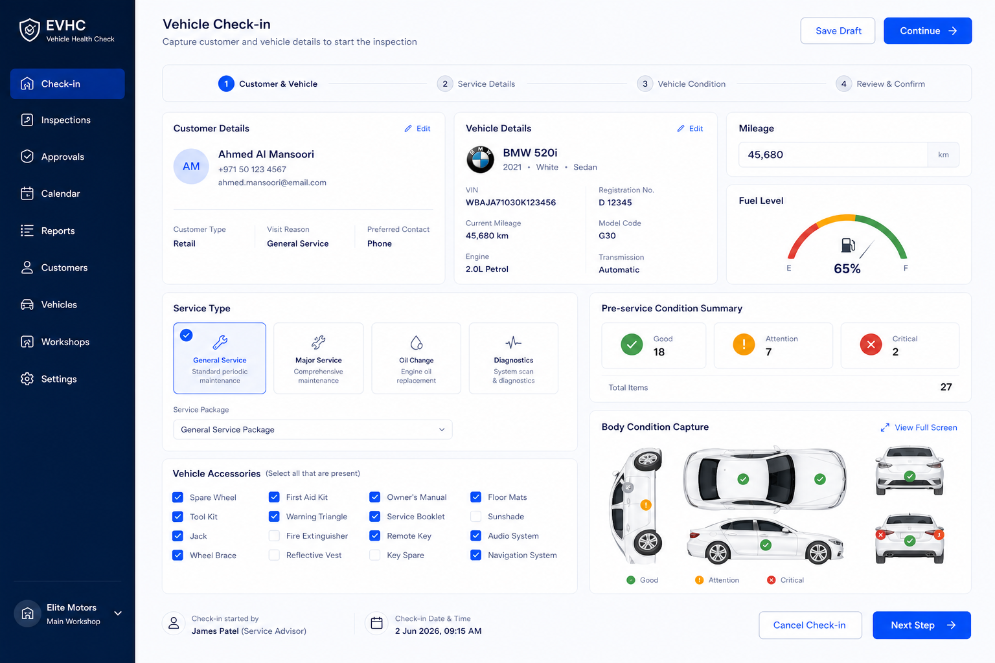Click the Save Draft button
This screenshot has width=995, height=663.
pos(838,31)
